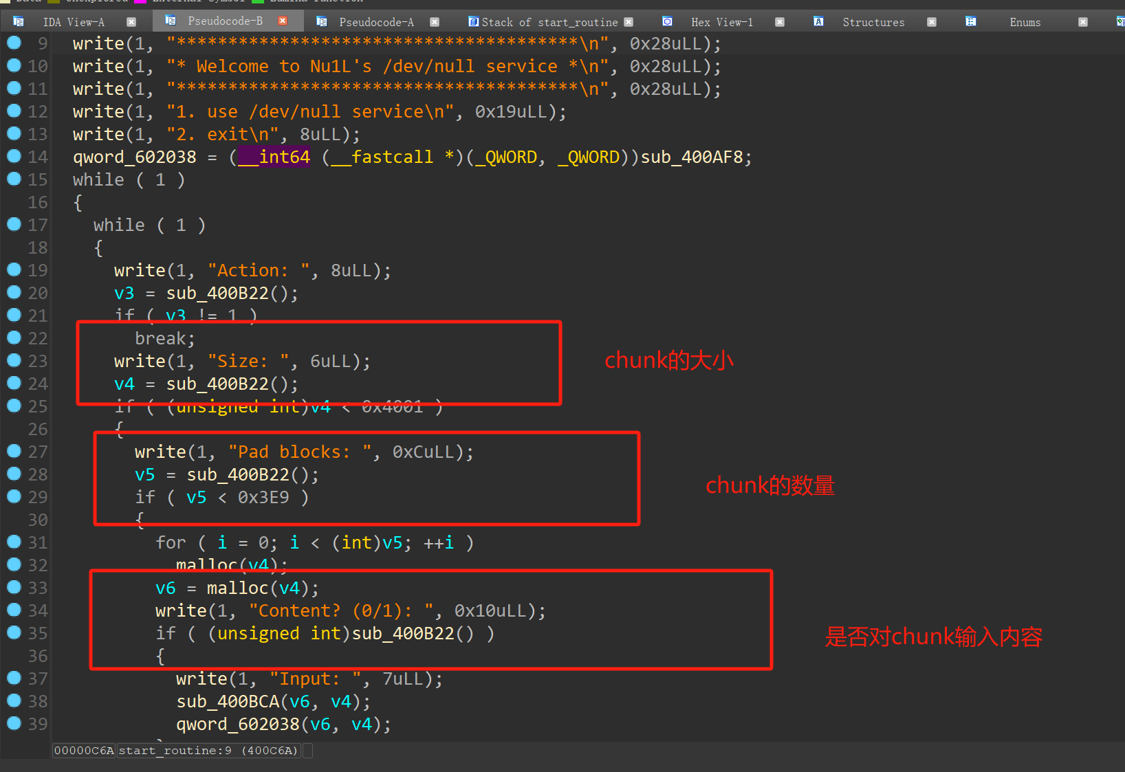Click the "Content? (0/1): " string
Image resolution: width=1125 pixels, height=772 pixels.
(x=342, y=611)
